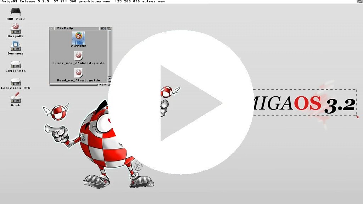Open the Logiciels disk icon
Screen dimensions: 363x204
(16, 65)
